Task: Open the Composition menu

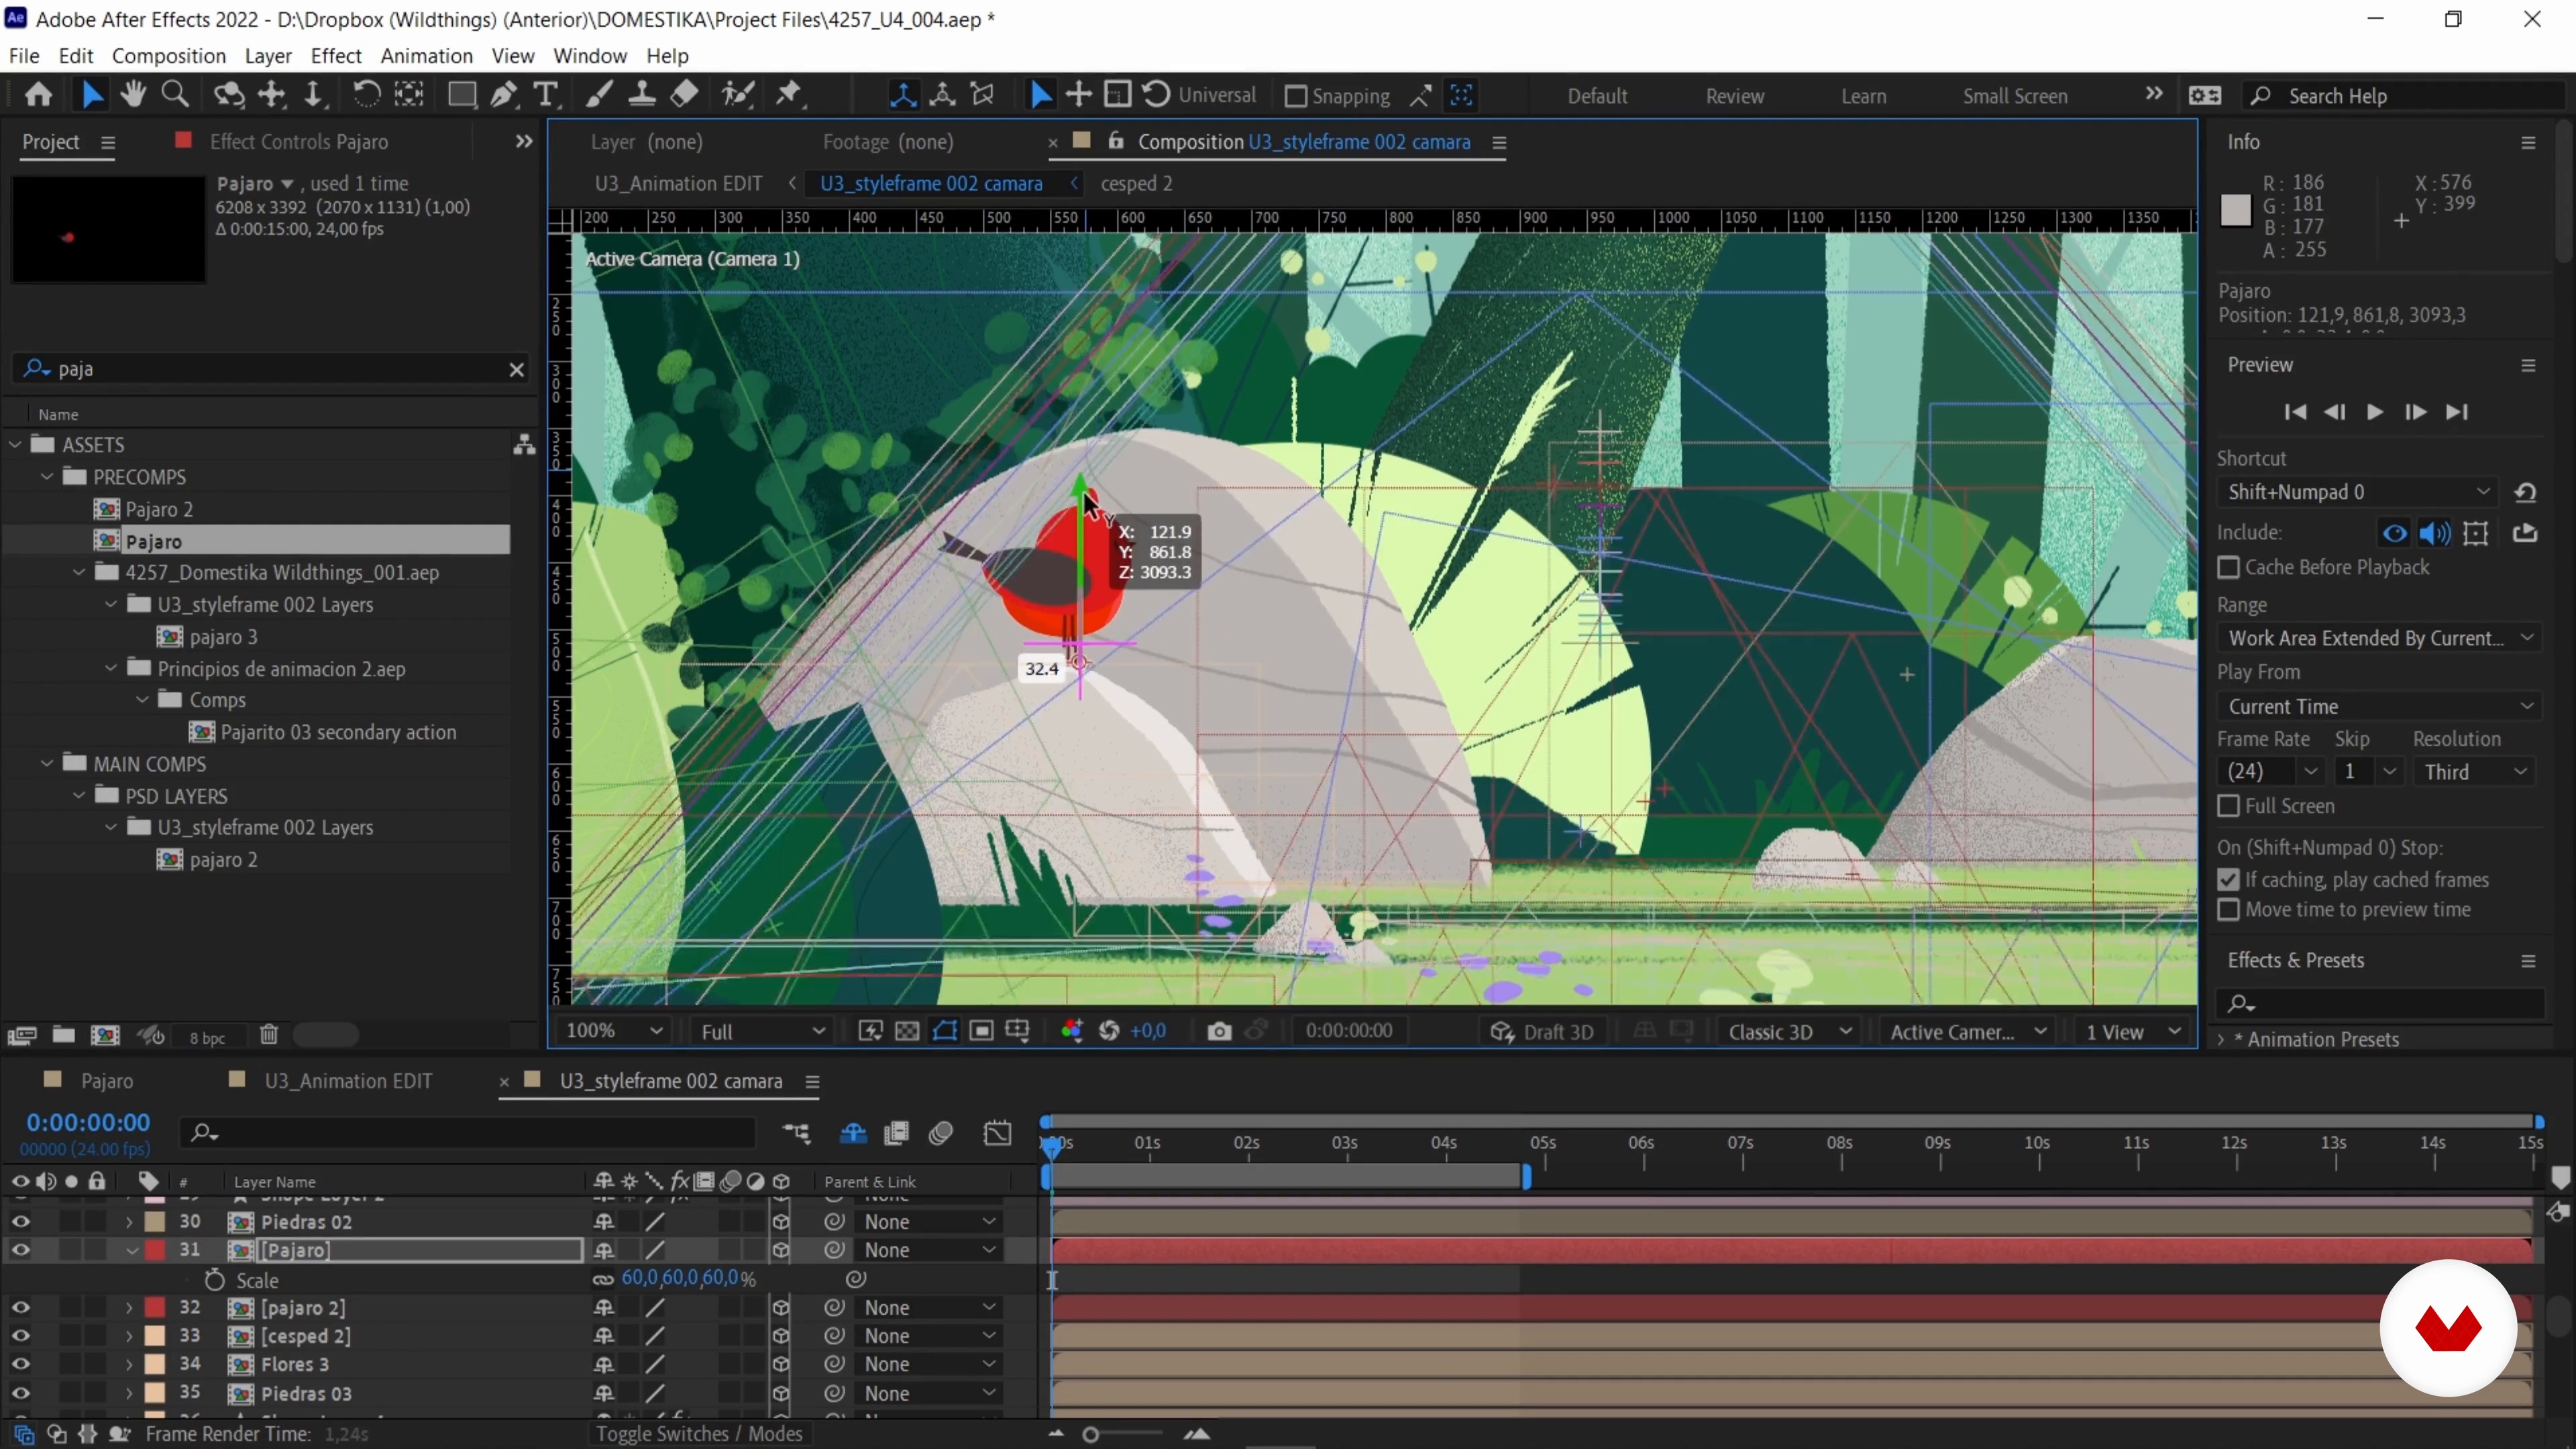Action: coord(169,56)
